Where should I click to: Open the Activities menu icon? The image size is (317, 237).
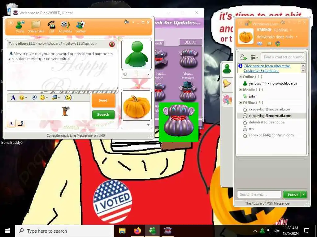pyautogui.click(x=65, y=27)
